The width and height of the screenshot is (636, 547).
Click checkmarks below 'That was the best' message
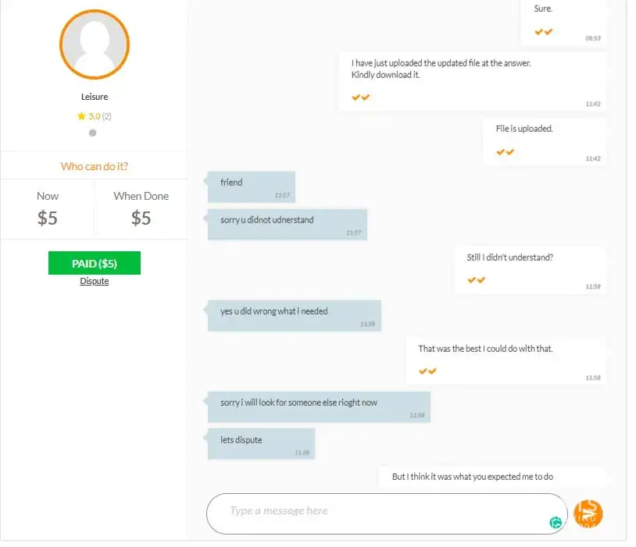[x=427, y=371]
